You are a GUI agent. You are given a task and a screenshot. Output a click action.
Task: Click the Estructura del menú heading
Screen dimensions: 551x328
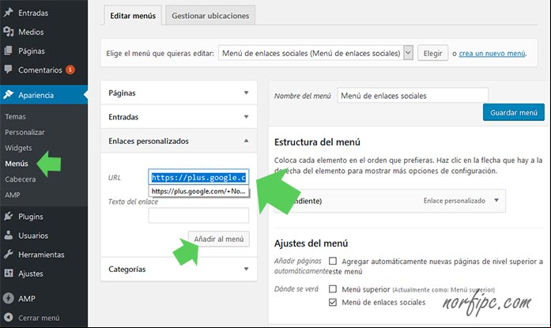click(x=317, y=142)
